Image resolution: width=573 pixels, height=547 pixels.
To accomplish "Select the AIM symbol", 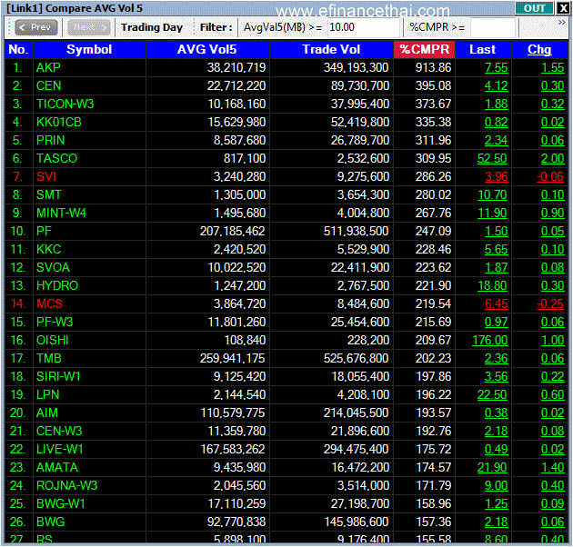I will pyautogui.click(x=47, y=413).
